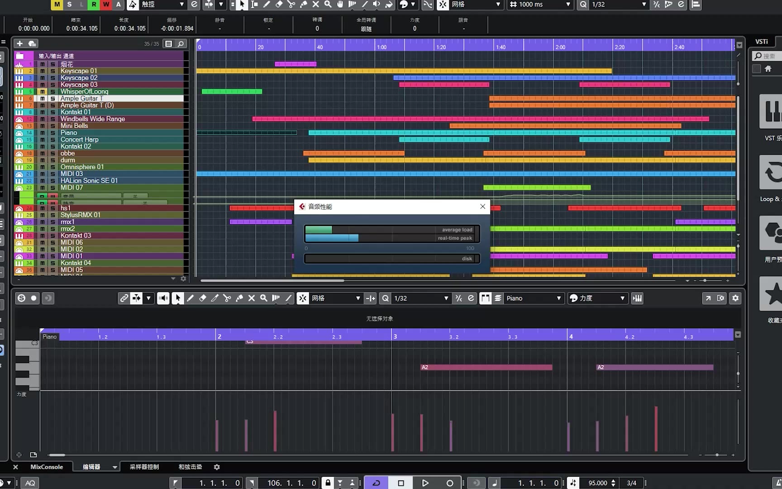Click the track search magnifier icon
Image resolution: width=782 pixels, height=489 pixels.
click(x=181, y=43)
